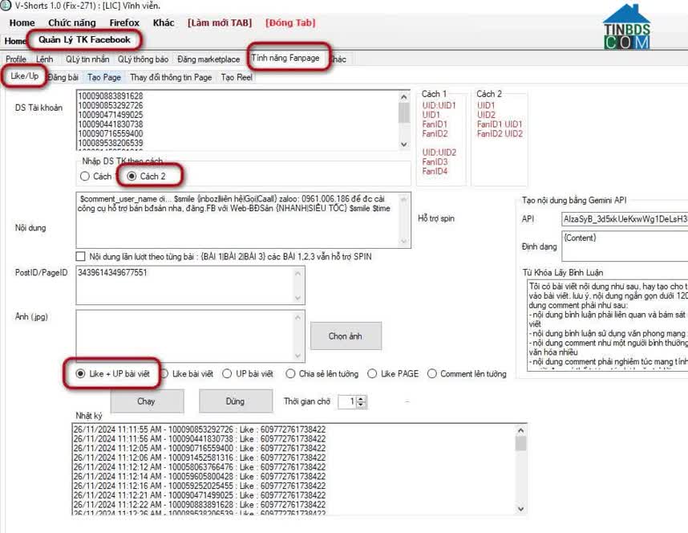Click the Thời gian chờ value field
The height and width of the screenshot is (533, 688).
click(x=347, y=401)
